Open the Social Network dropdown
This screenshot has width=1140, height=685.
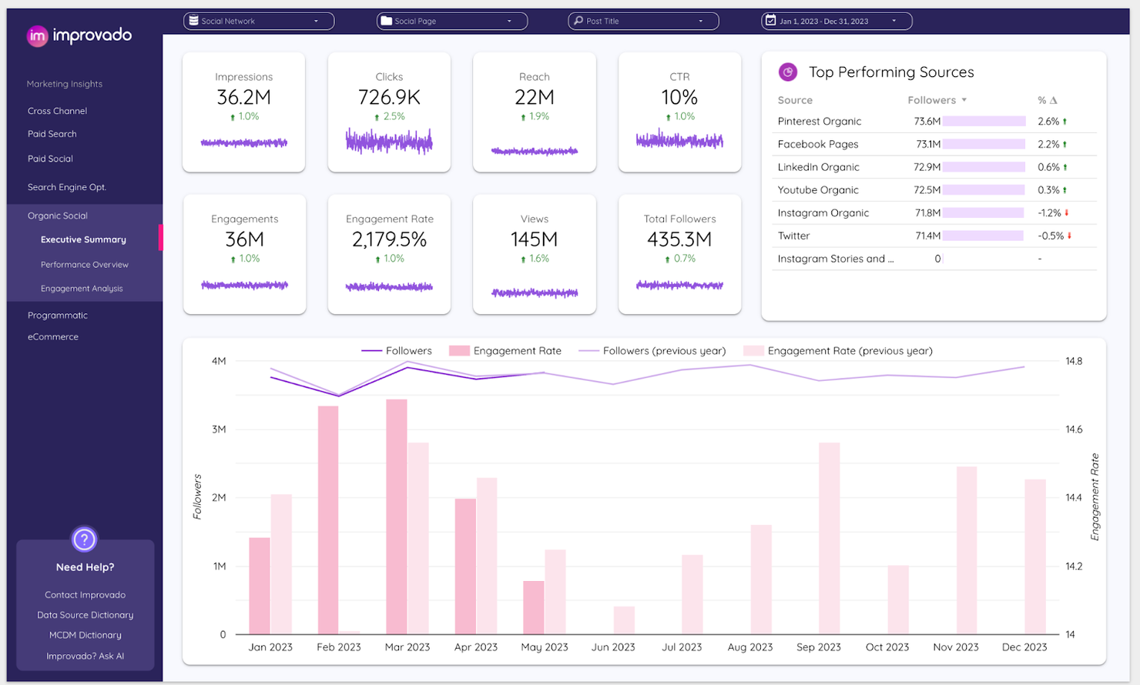[x=314, y=21]
